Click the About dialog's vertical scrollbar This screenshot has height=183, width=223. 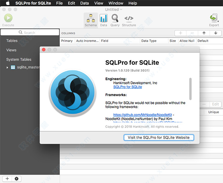click(x=190, y=89)
